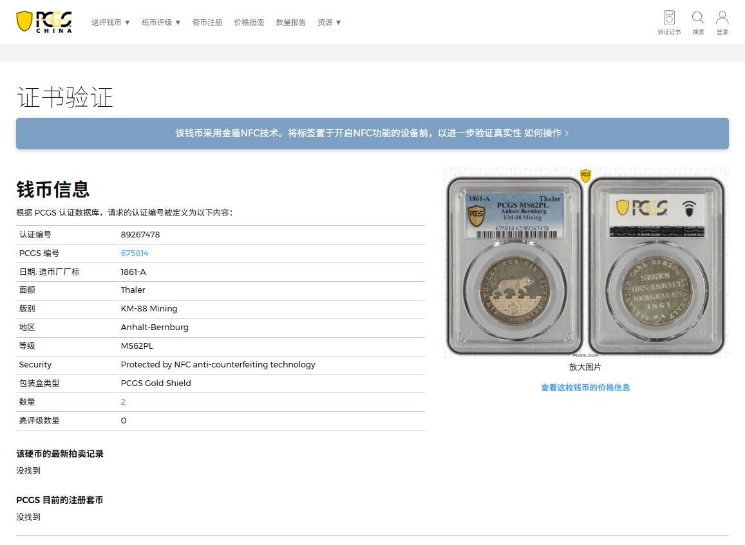The width and height of the screenshot is (745, 545).
Task: Click the 如何操作 link in NFC banner
Action: (x=542, y=133)
